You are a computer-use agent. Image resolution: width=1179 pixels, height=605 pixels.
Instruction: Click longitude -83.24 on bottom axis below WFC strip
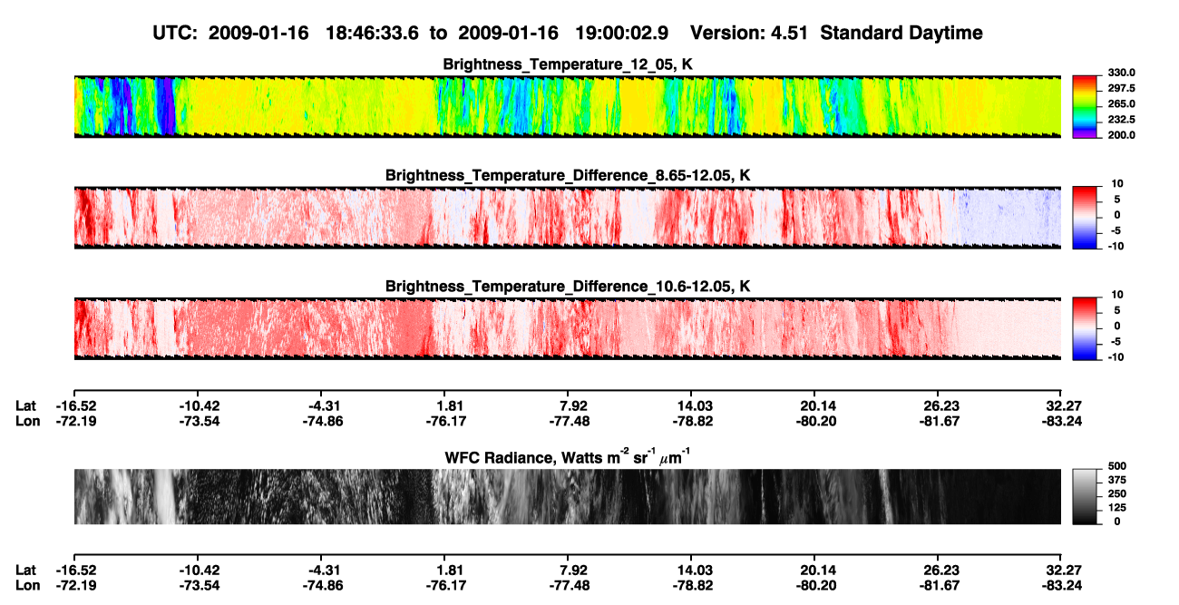click(1063, 585)
